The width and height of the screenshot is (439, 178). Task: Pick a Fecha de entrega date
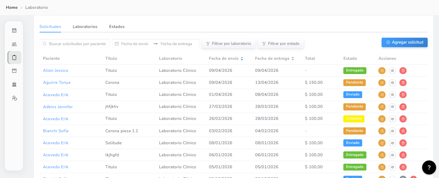(176, 44)
